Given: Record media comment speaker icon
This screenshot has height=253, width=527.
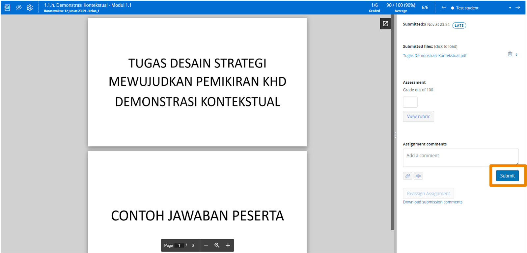Looking at the screenshot, I should pos(418,176).
